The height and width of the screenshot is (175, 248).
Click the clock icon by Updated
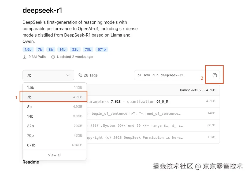click(53, 57)
